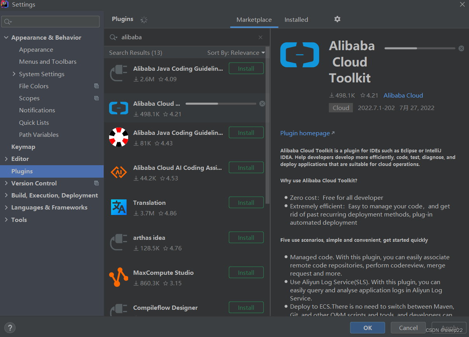Open the plugins gear settings icon

pyautogui.click(x=337, y=19)
